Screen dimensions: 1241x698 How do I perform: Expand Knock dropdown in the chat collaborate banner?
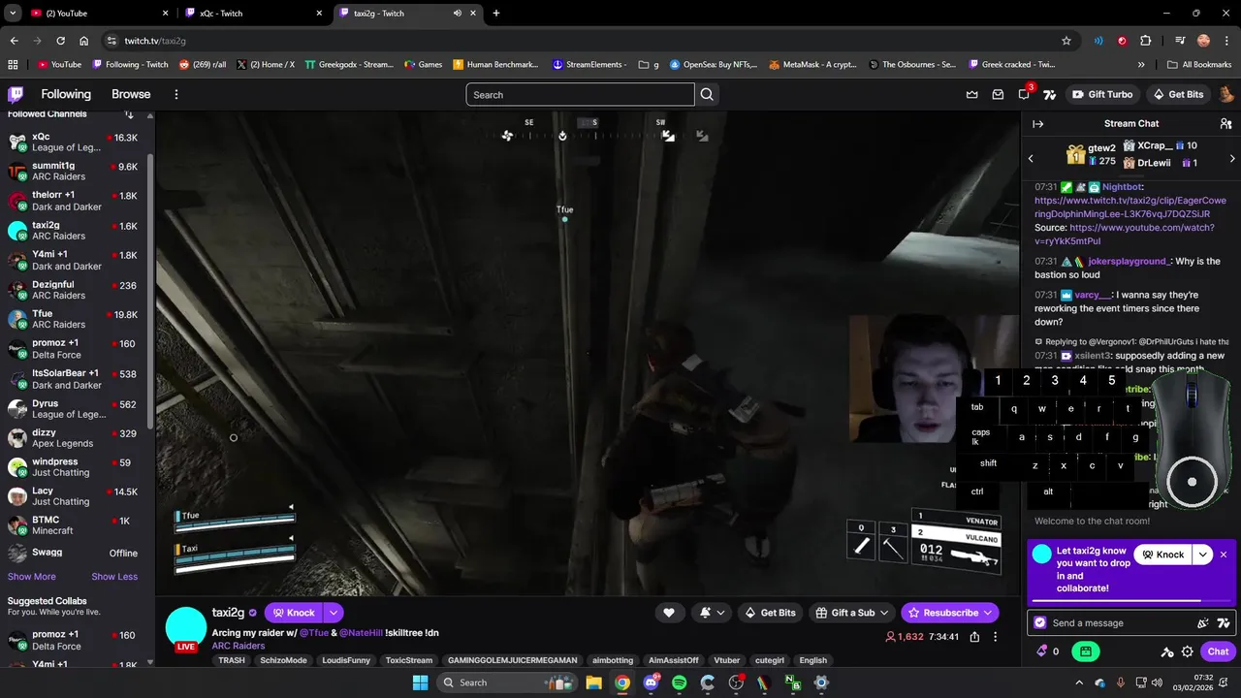point(1202,555)
